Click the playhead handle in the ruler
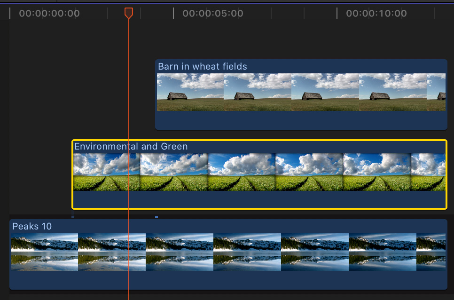The image size is (454, 300). [128, 13]
